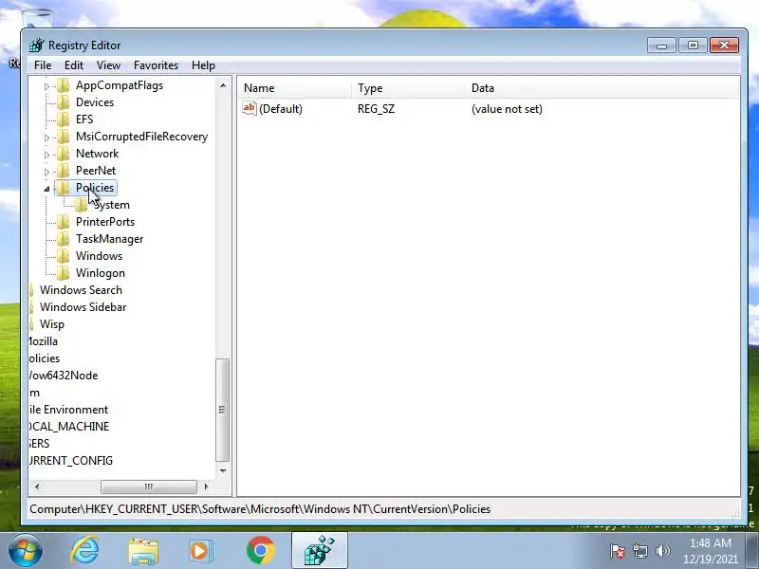The width and height of the screenshot is (759, 569).
Task: Select the Devices key
Action: tap(95, 102)
